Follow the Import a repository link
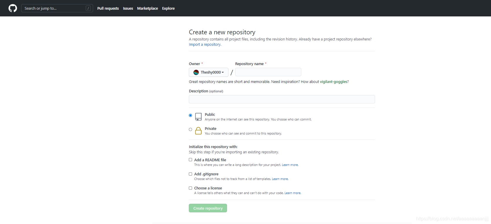Viewport: 491px width, 224px height. (x=205, y=45)
